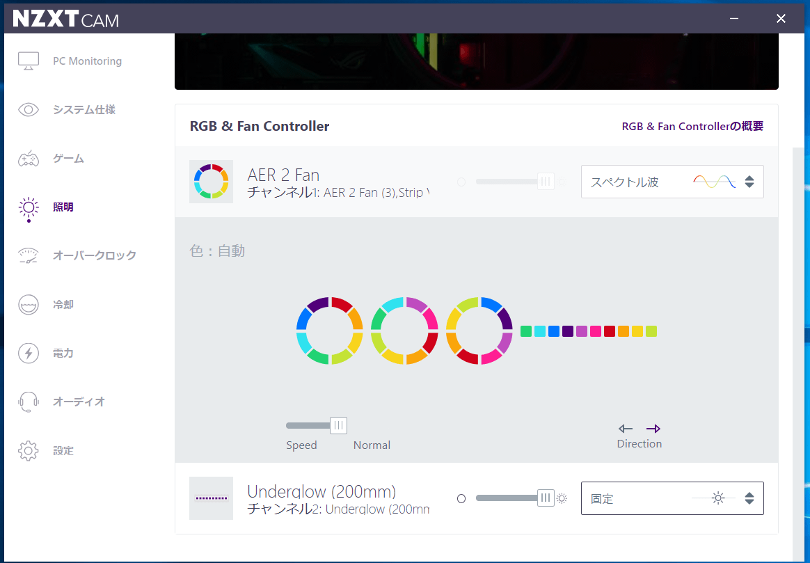
Task: Click the "Normal" speed value text
Action: 372,445
